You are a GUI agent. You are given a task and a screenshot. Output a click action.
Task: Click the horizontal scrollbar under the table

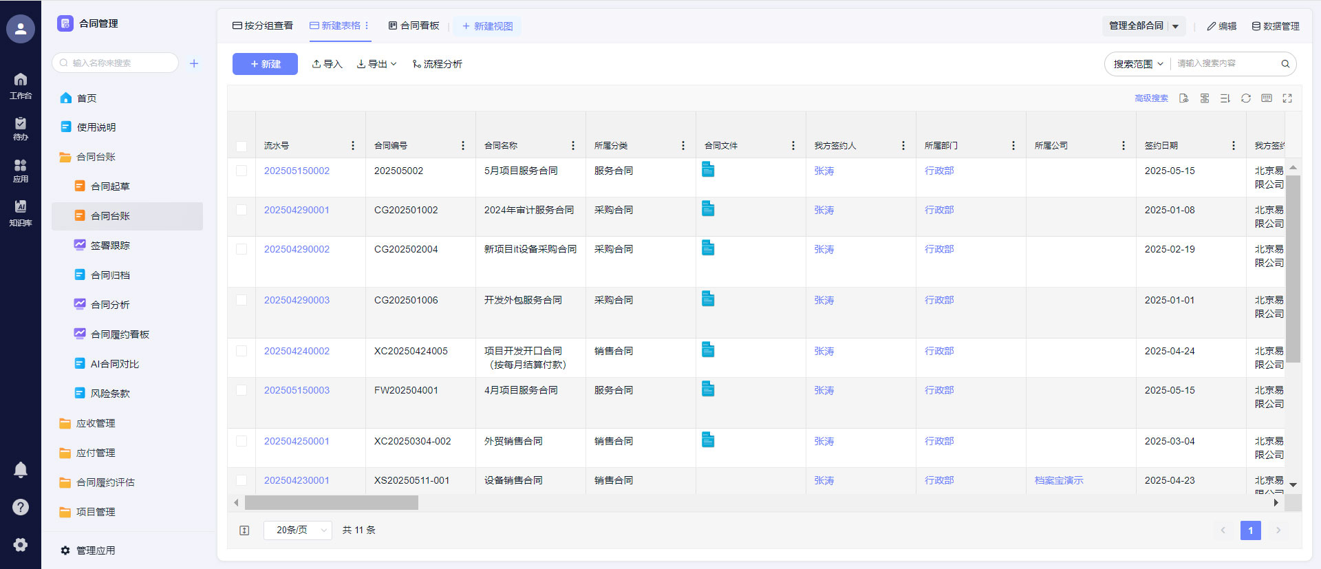pos(332,503)
